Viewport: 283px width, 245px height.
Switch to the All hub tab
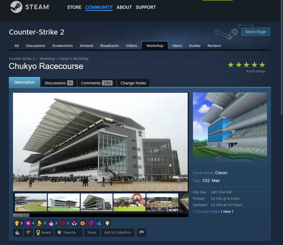click(x=17, y=46)
